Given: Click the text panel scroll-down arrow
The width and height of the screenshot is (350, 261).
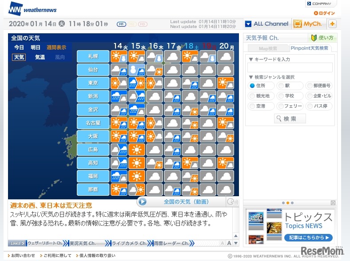Looking at the screenshot, I should click(236, 243).
